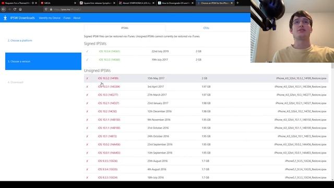
Task: Open the signed iOS 10.3.4 (14G61) firmware
Action: (110, 51)
